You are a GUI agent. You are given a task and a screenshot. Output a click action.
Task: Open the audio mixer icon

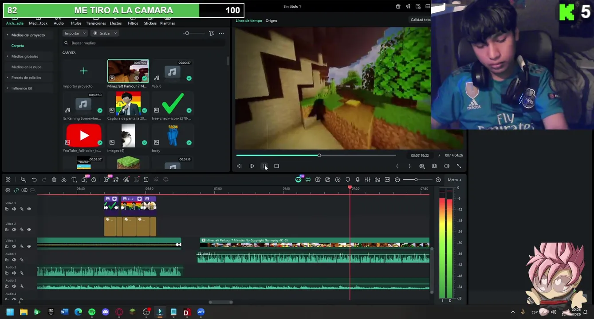tap(367, 179)
